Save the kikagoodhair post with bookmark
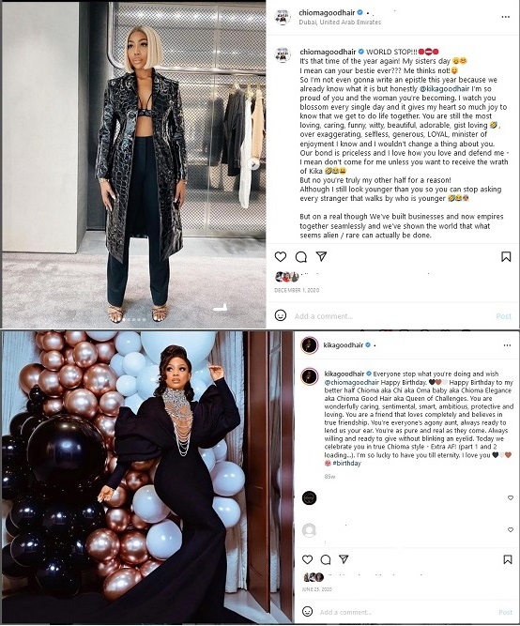This screenshot has width=520, height=626. coord(508,559)
